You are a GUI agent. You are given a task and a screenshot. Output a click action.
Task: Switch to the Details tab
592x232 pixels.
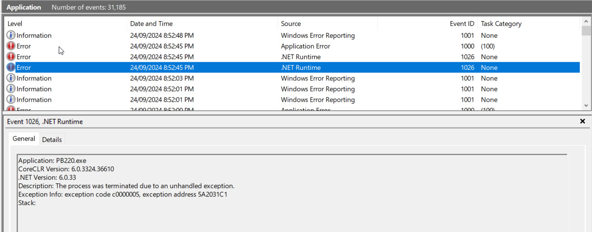52,140
